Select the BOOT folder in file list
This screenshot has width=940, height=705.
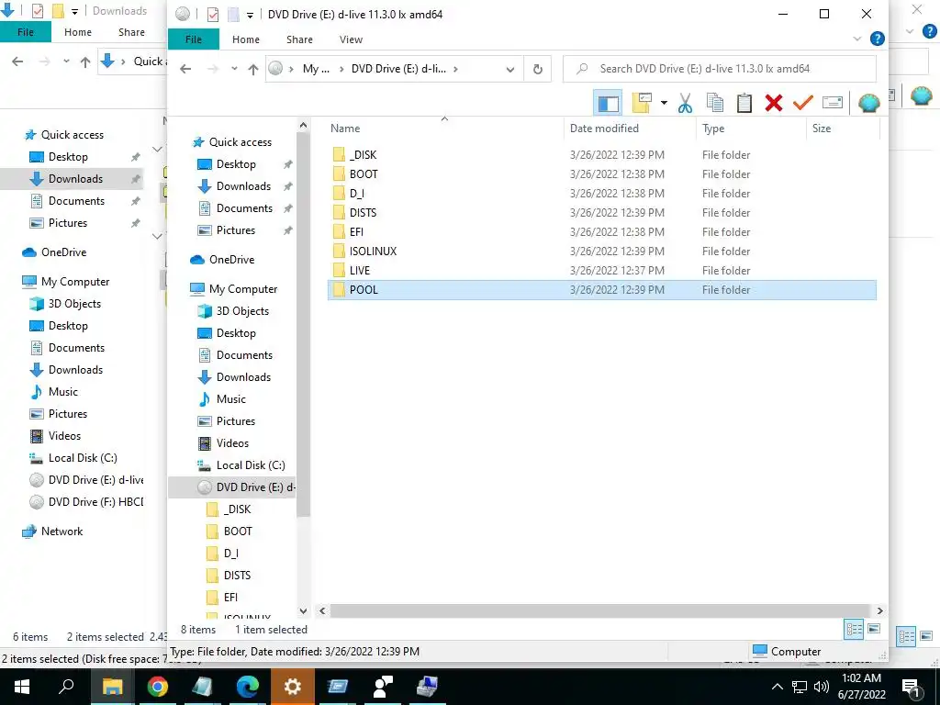(x=601, y=173)
